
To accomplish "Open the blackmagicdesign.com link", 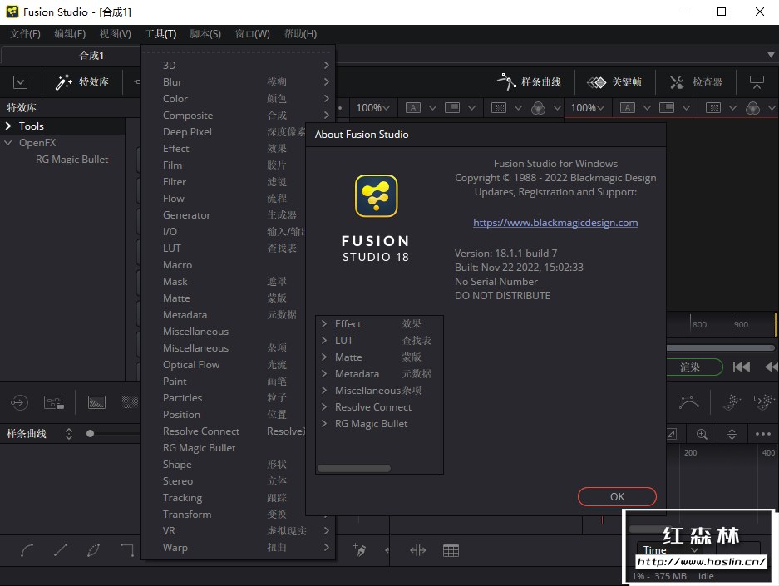I will pyautogui.click(x=555, y=223).
